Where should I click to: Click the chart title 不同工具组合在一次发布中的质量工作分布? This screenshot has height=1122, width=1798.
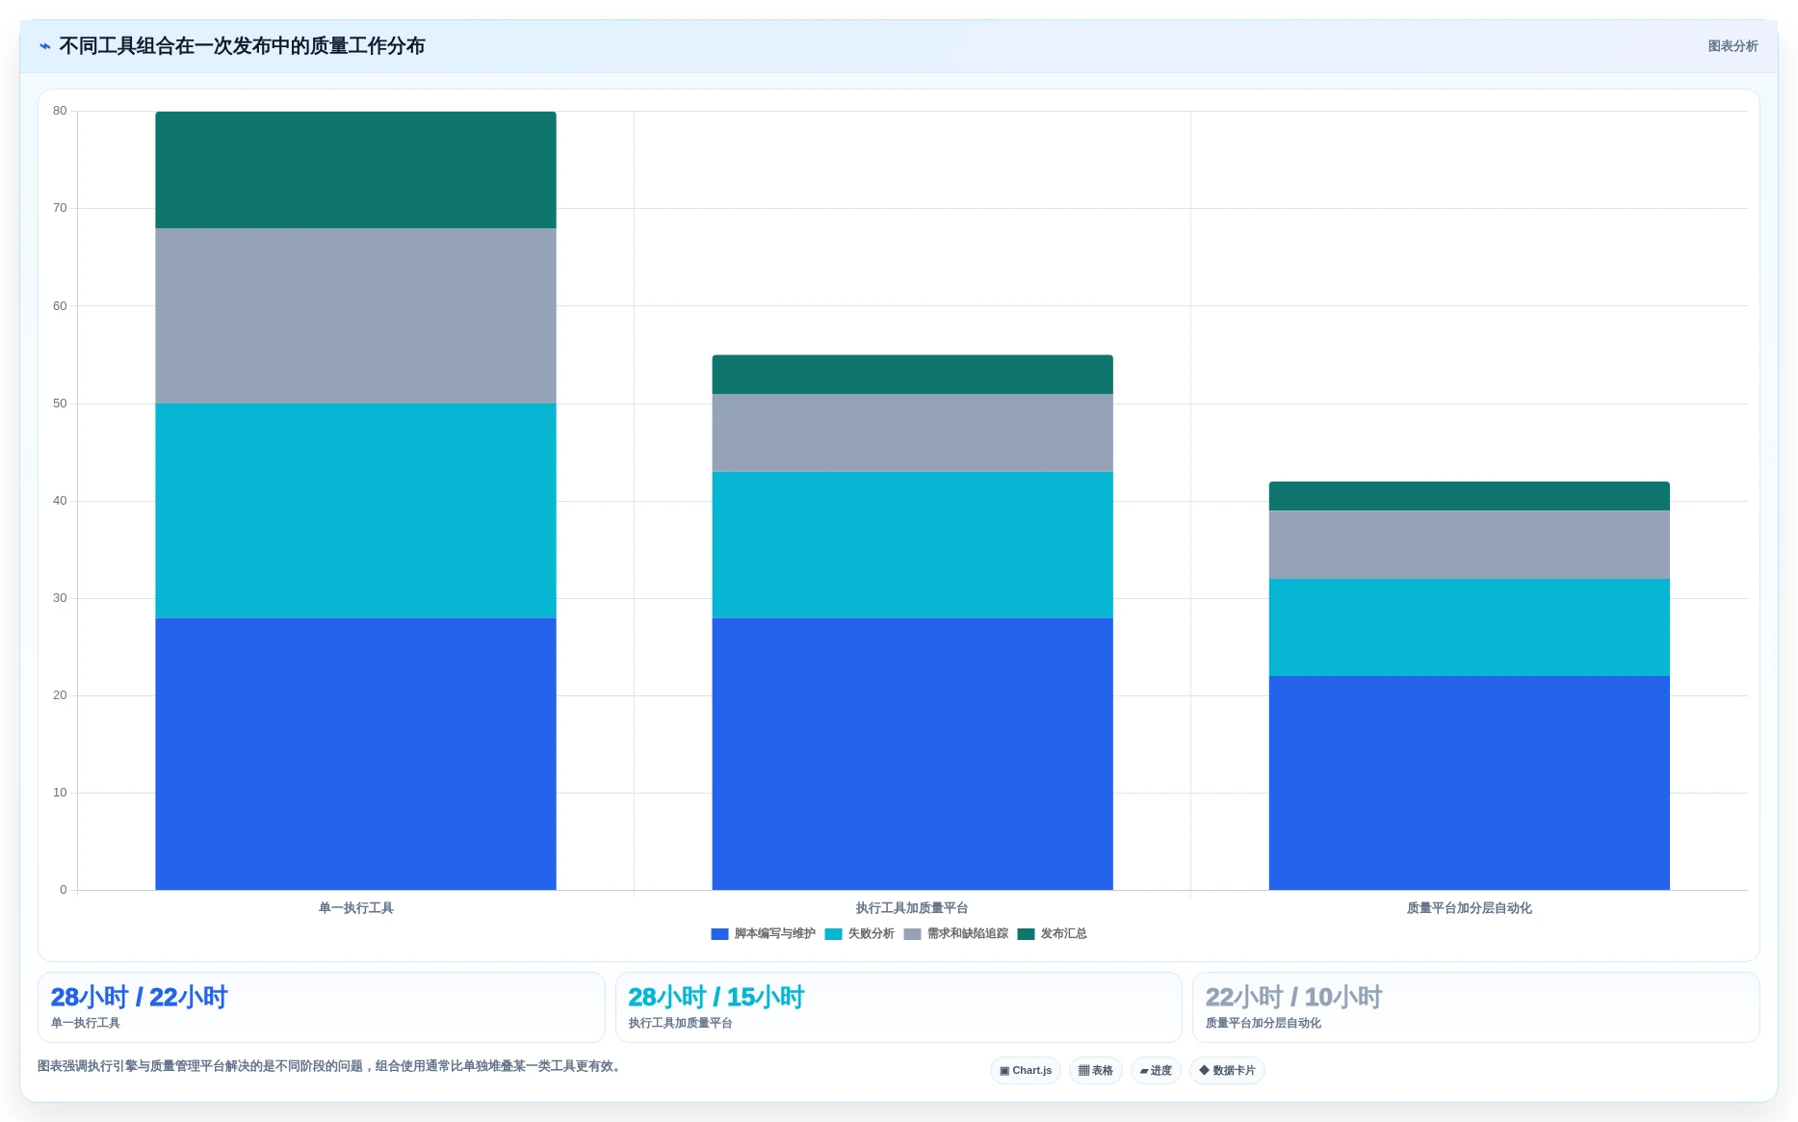click(242, 46)
